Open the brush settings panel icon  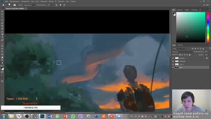(15, 5)
